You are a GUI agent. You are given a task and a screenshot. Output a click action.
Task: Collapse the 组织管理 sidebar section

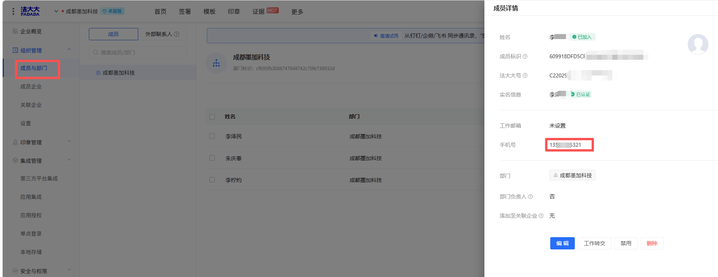[x=69, y=50]
